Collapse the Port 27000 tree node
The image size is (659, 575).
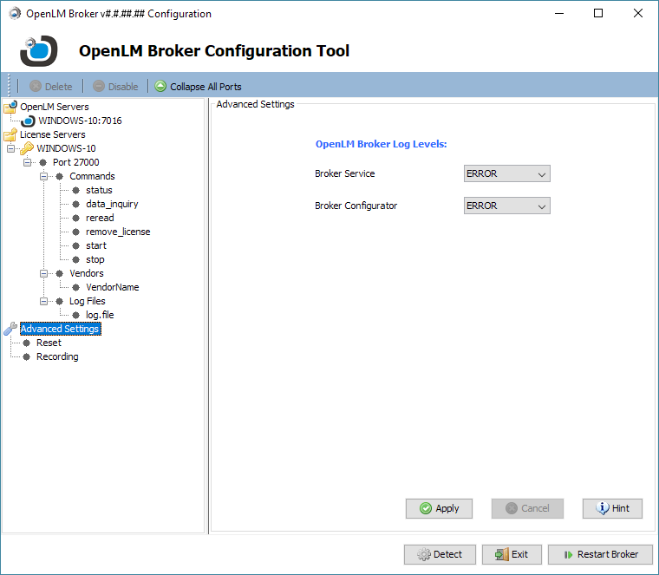point(27,162)
